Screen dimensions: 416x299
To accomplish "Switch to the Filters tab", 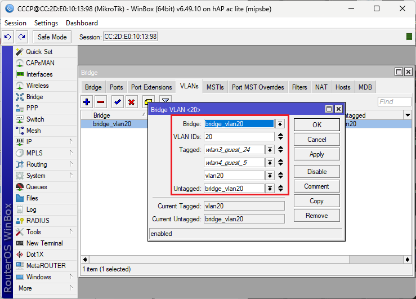I will [x=299, y=87].
